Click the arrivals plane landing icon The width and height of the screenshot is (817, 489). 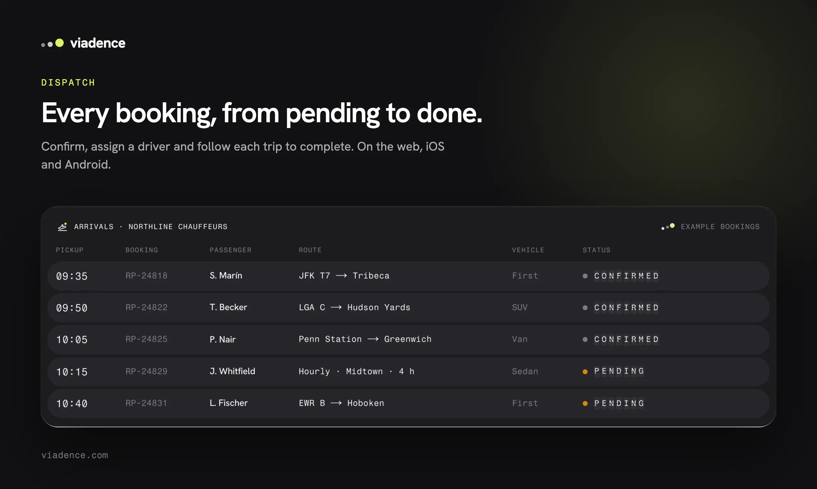point(63,227)
